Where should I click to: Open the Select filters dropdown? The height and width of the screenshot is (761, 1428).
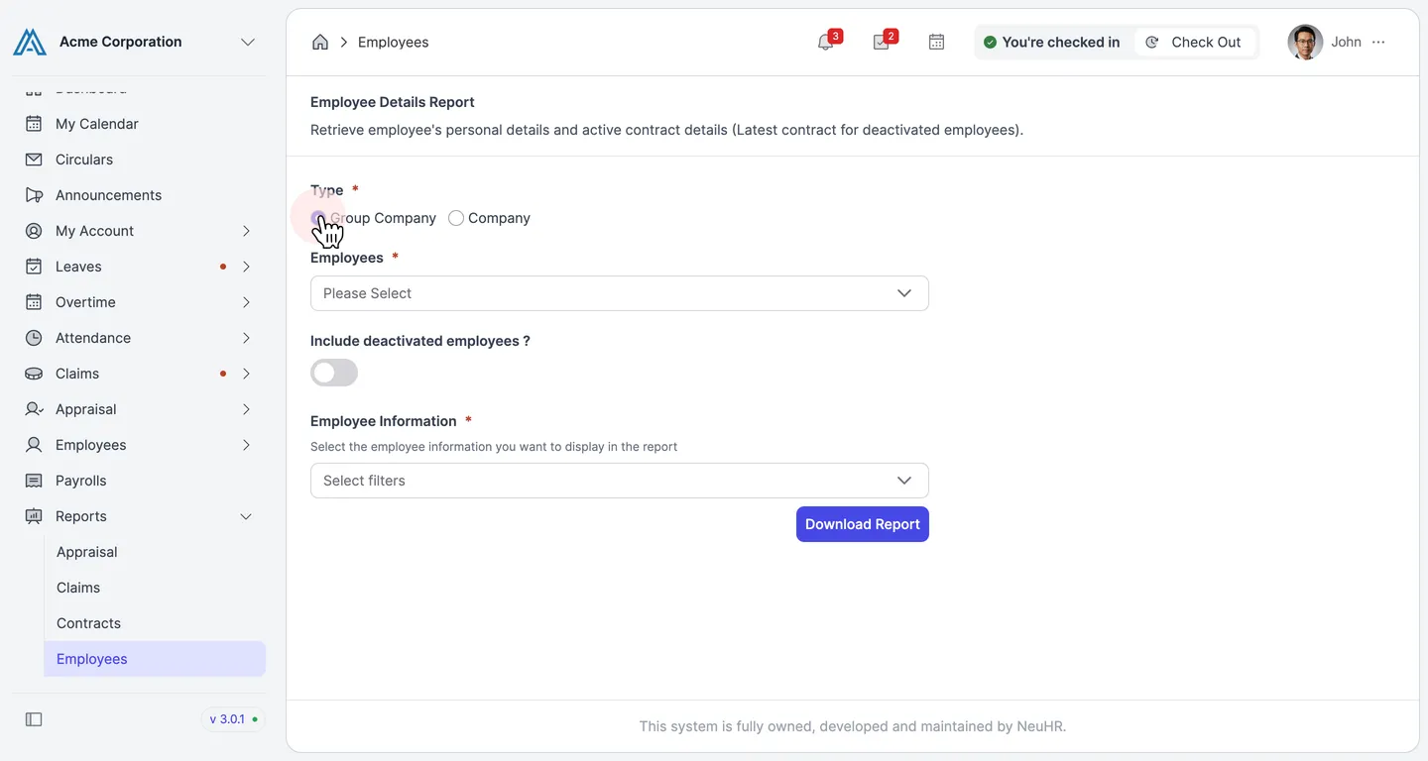tap(620, 481)
